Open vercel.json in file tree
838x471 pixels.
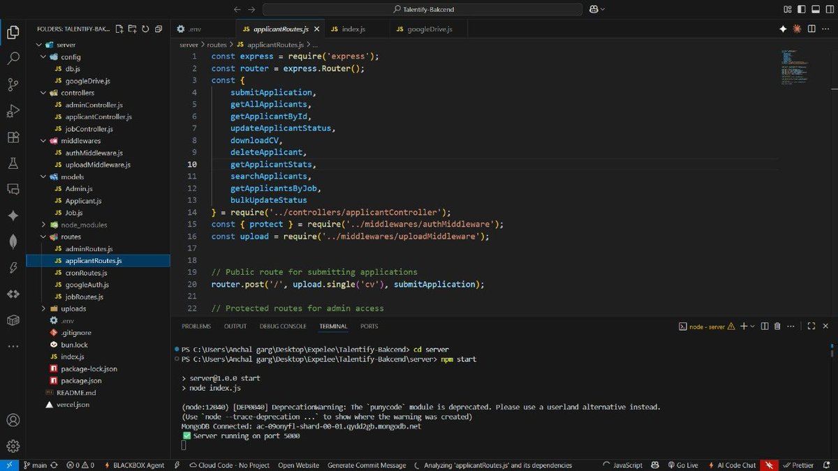(73, 405)
